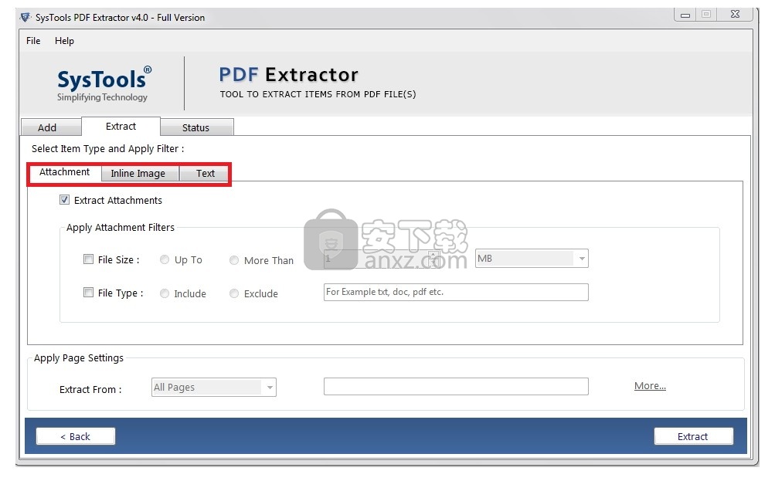Select the More Than radio button

234,260
